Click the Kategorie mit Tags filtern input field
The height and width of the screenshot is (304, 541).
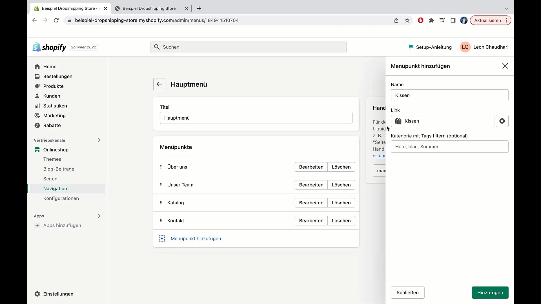(449, 146)
